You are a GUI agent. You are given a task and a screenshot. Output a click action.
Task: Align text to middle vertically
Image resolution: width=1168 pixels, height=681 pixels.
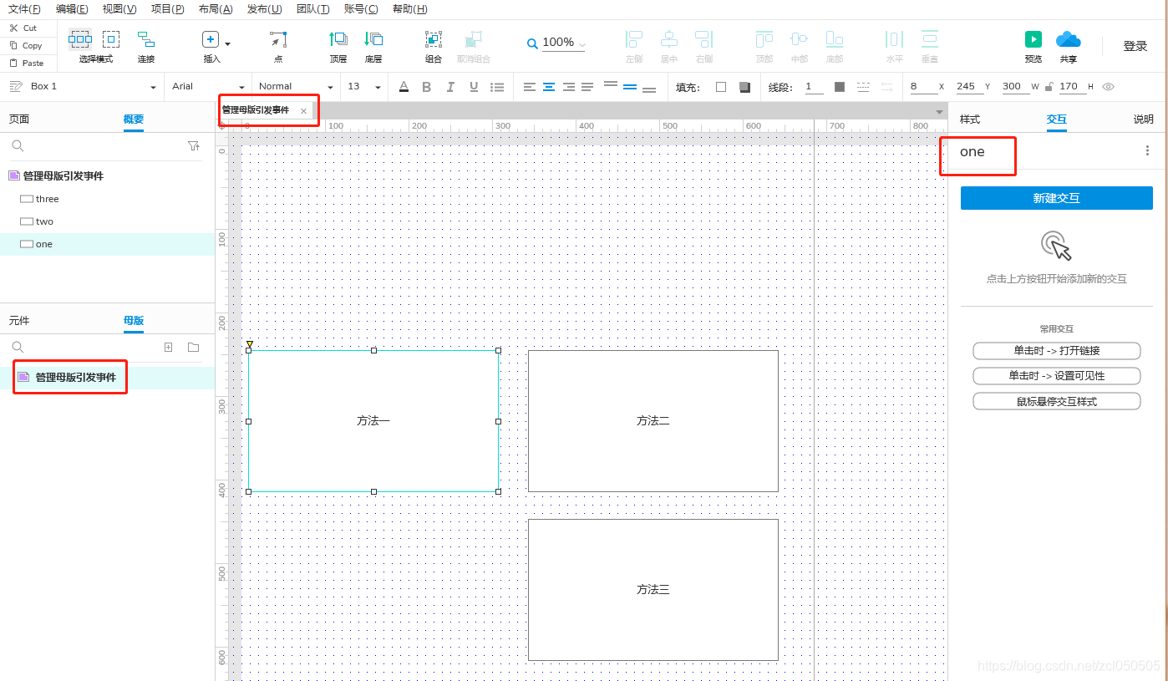(630, 87)
